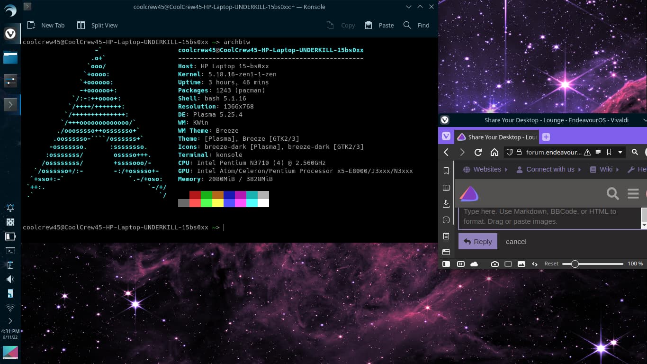Open the clipboard tray icon

pos(10,265)
